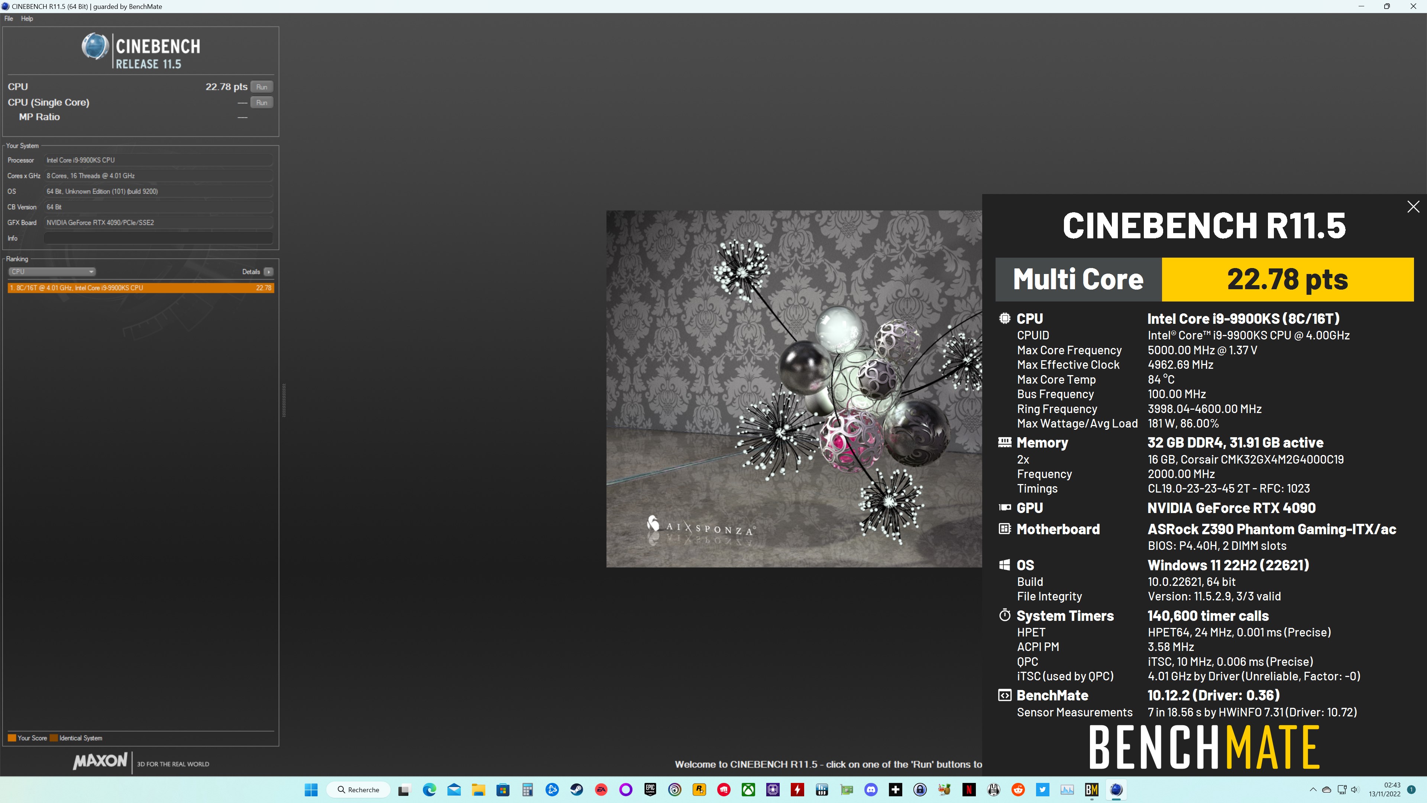Click the MAXON logo
This screenshot has width=1427, height=803.
tap(100, 761)
